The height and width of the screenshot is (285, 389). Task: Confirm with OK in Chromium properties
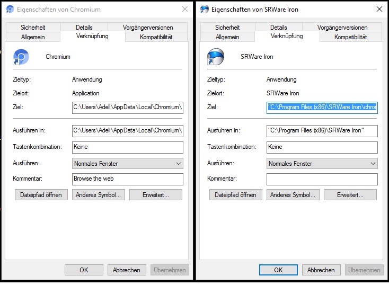pos(84,270)
